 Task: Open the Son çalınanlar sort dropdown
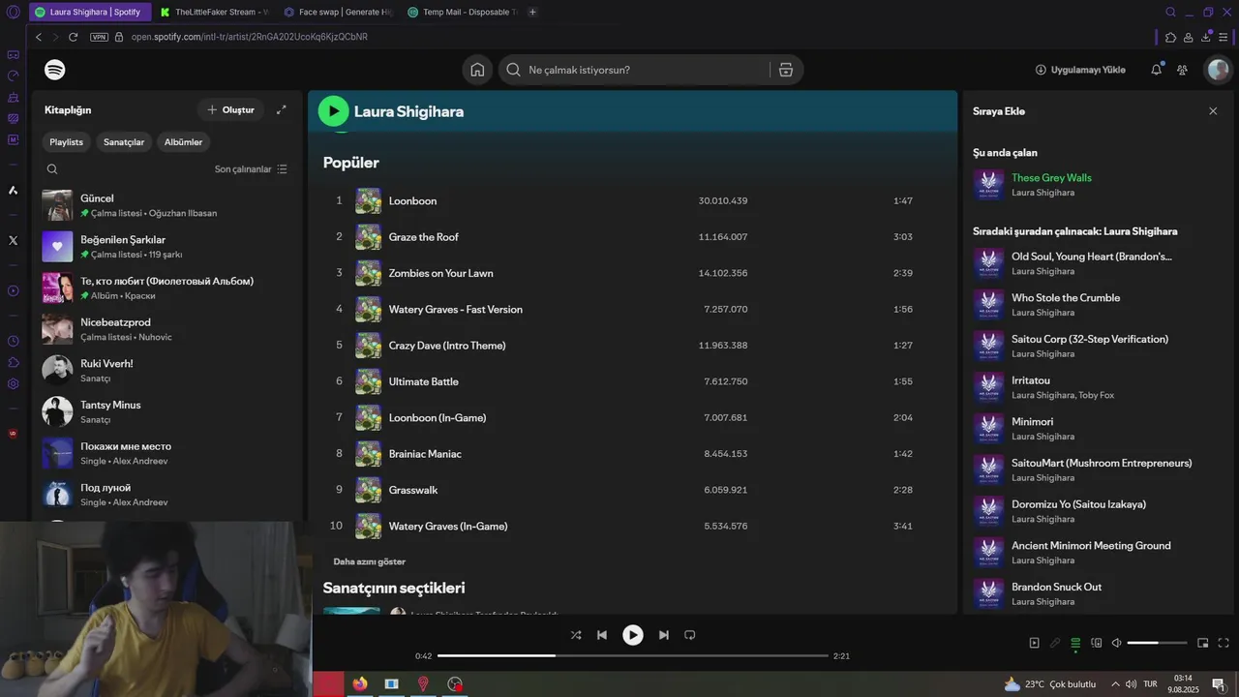[251, 168]
